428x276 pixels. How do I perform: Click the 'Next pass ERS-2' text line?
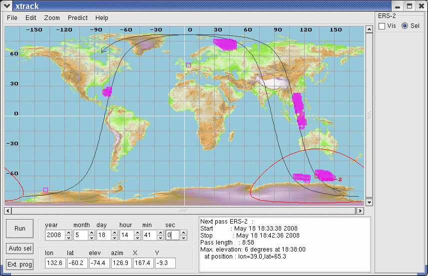[227, 222]
